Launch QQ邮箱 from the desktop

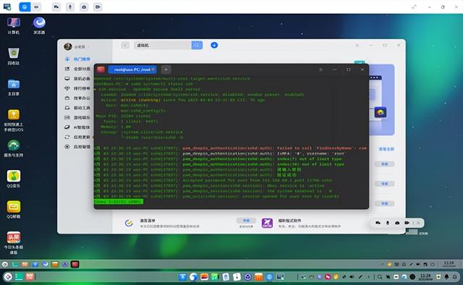tap(14, 210)
